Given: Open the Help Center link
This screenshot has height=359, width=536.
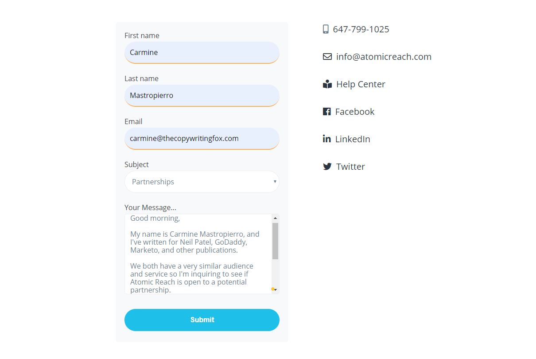Looking at the screenshot, I should click(361, 84).
